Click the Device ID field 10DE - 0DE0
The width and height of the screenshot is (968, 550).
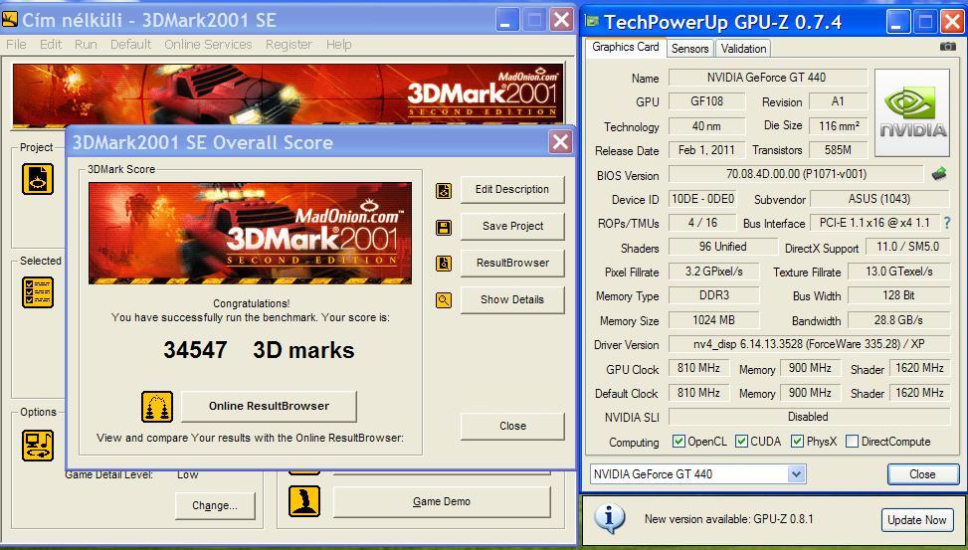(702, 199)
